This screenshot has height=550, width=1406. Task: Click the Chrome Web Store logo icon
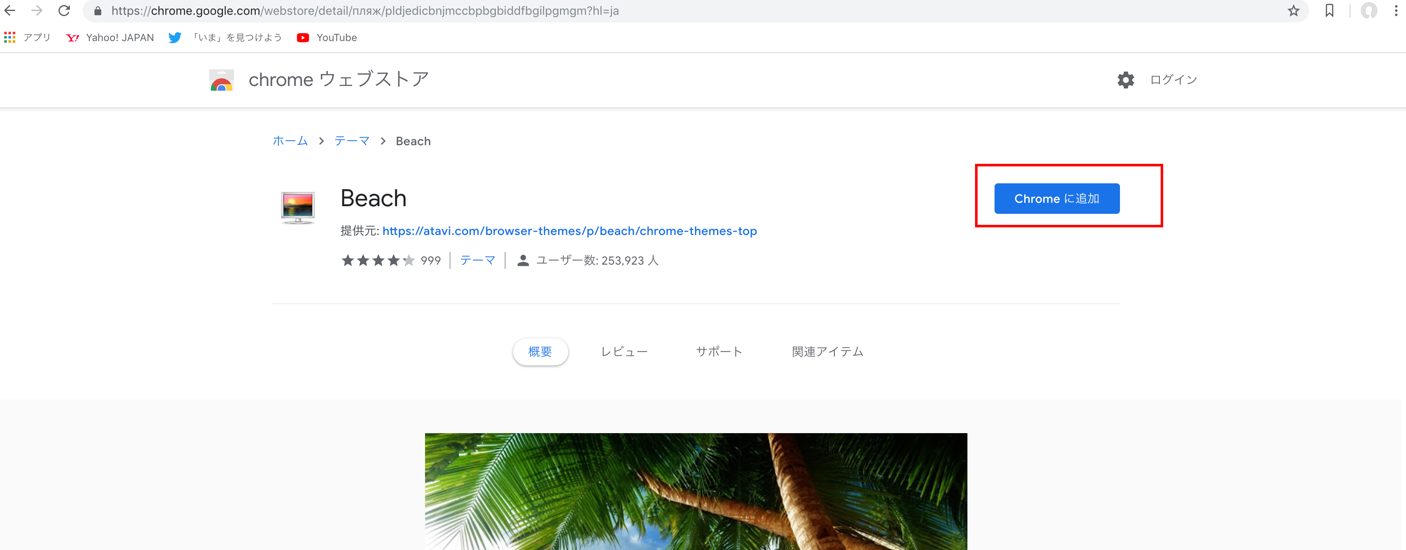tap(222, 80)
